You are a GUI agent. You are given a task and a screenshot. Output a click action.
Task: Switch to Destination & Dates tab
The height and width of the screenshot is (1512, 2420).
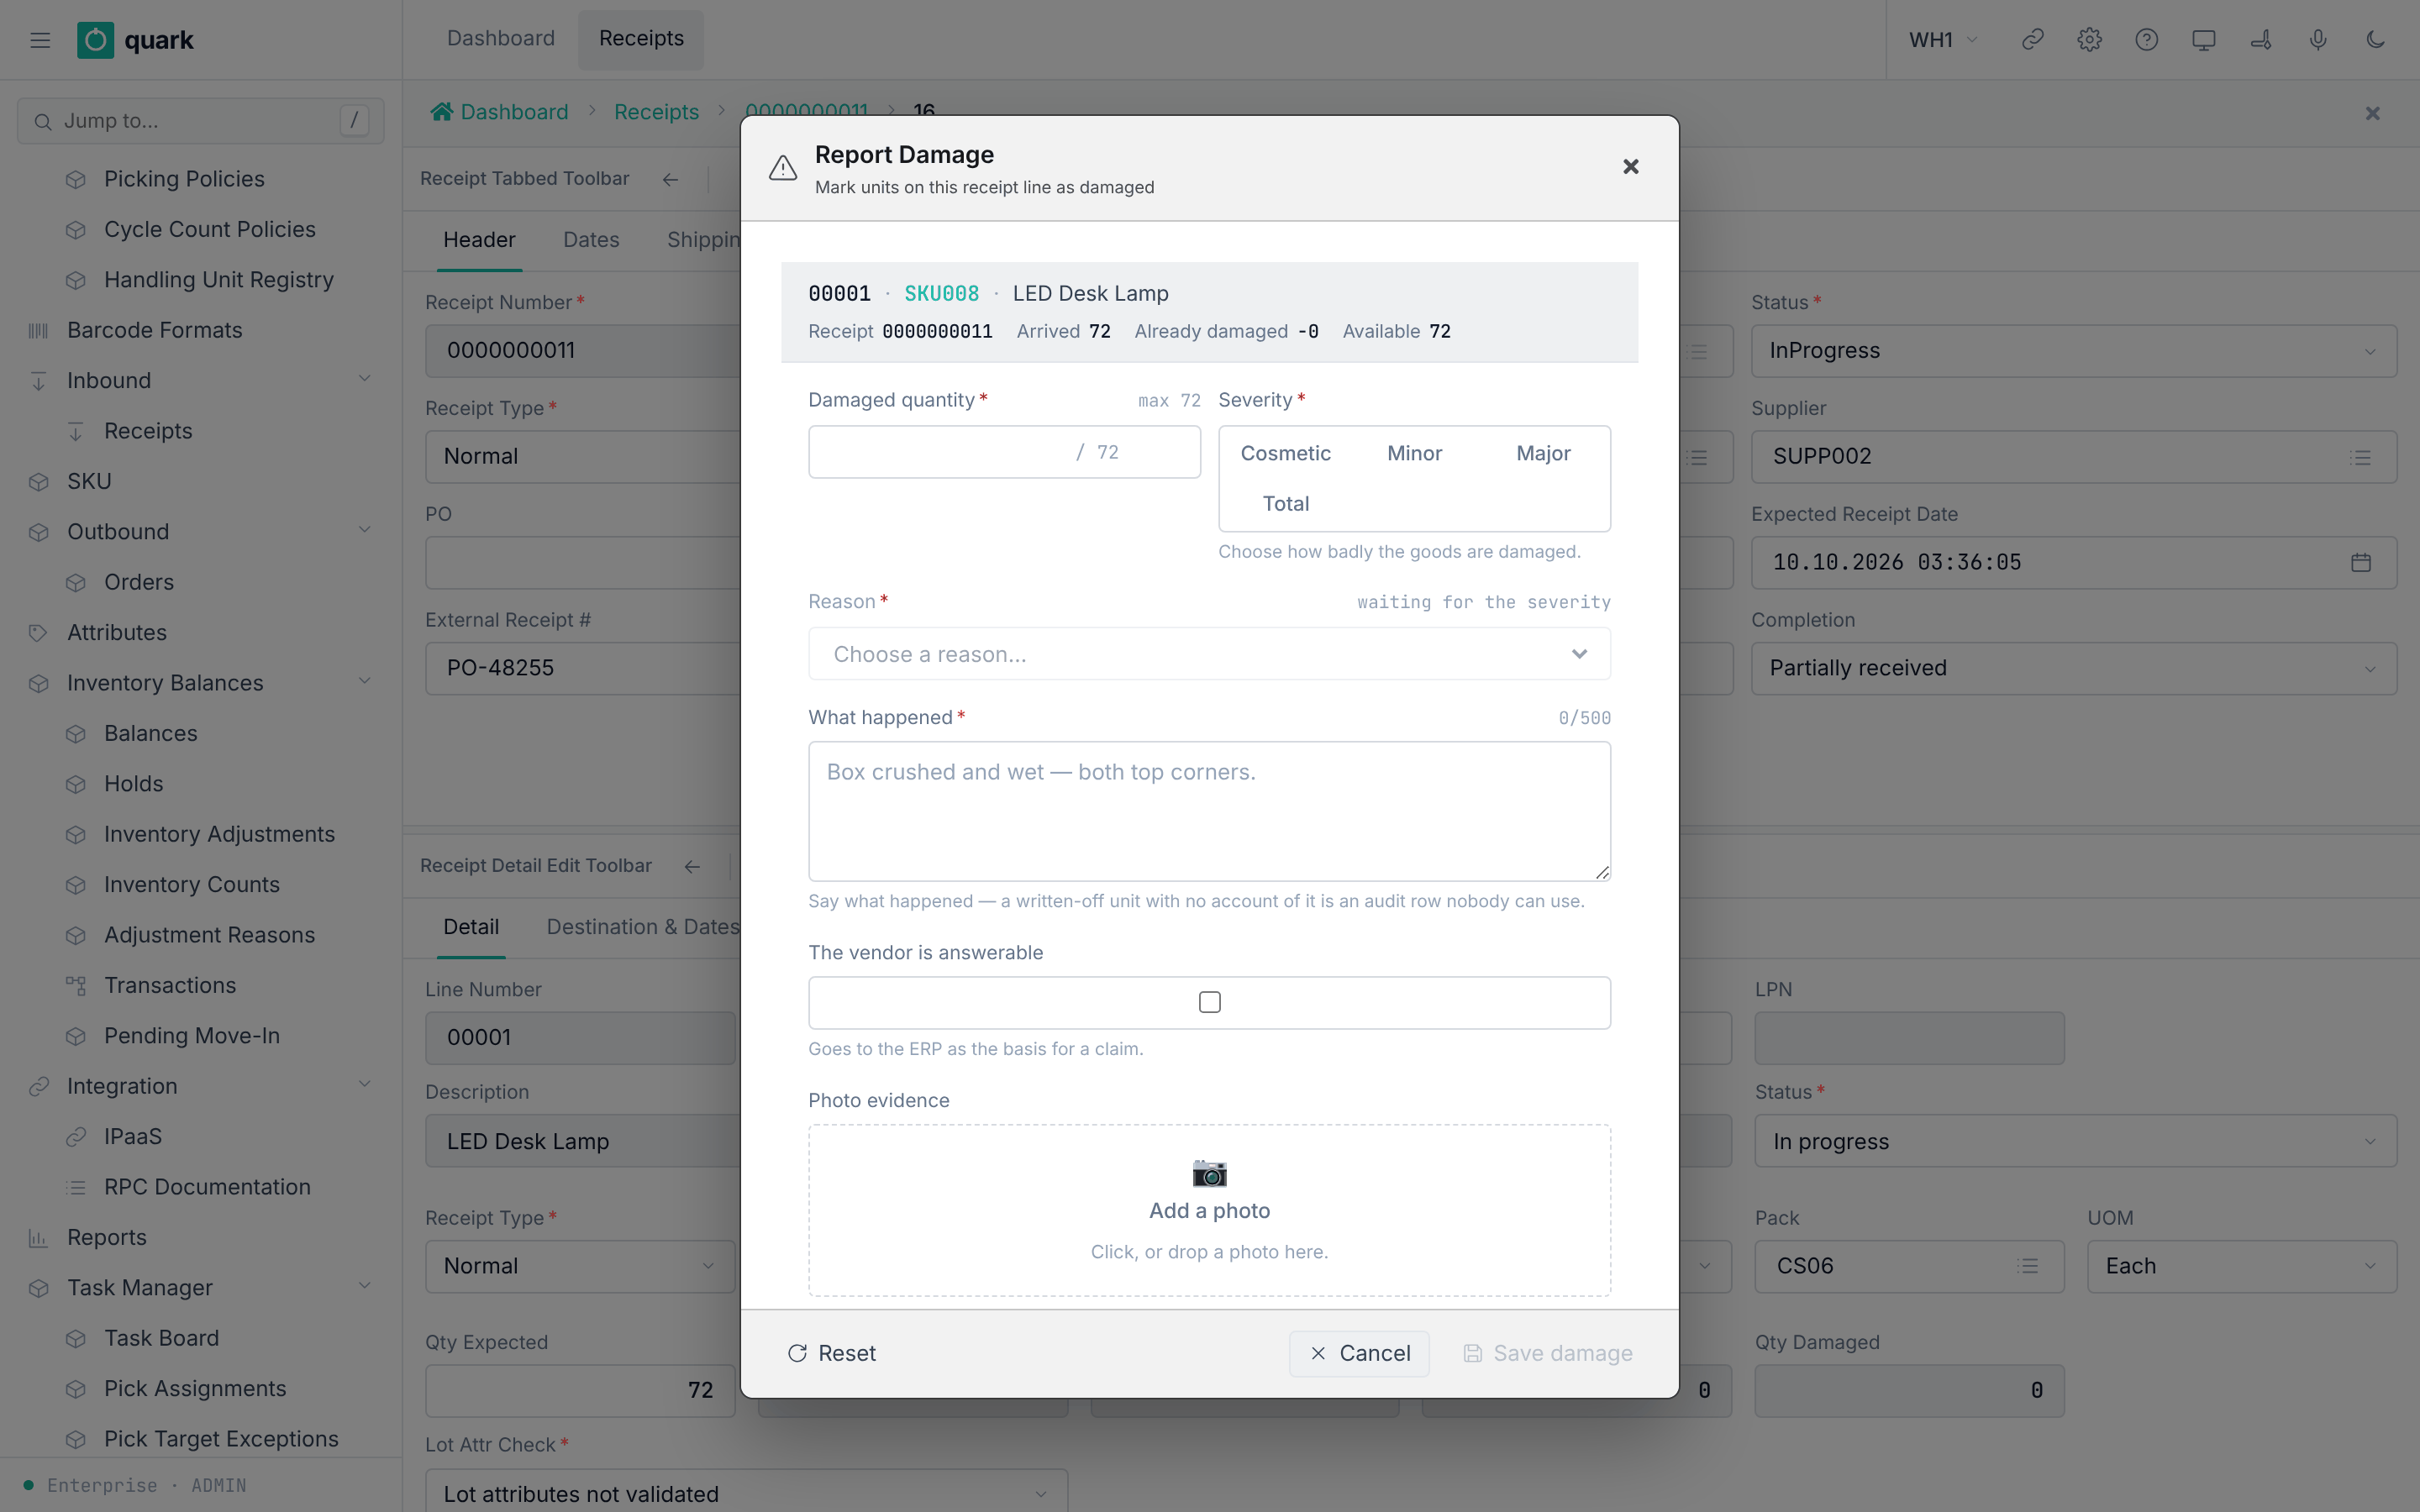point(643,927)
